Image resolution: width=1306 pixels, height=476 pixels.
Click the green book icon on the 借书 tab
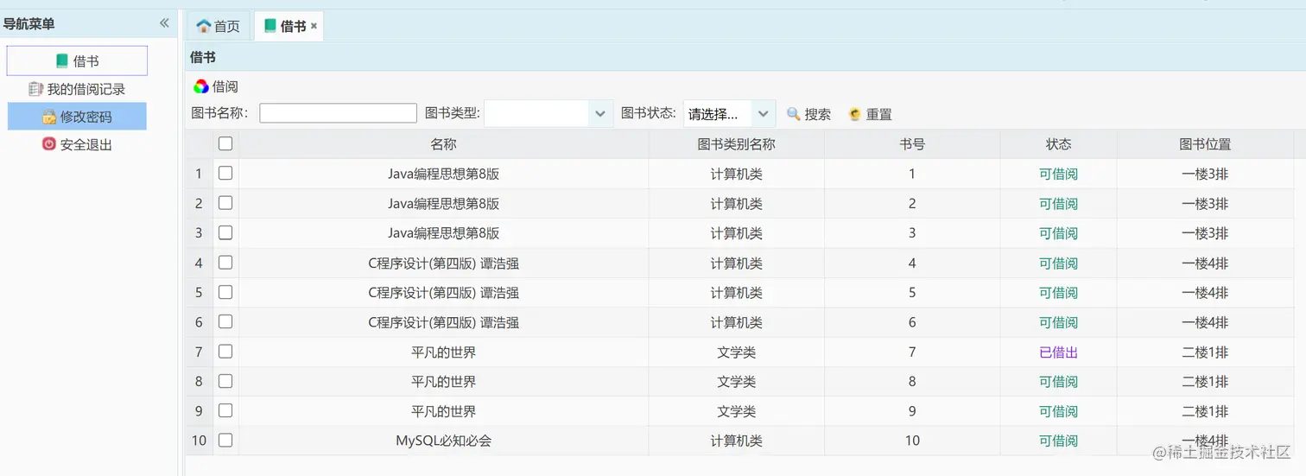[270, 26]
